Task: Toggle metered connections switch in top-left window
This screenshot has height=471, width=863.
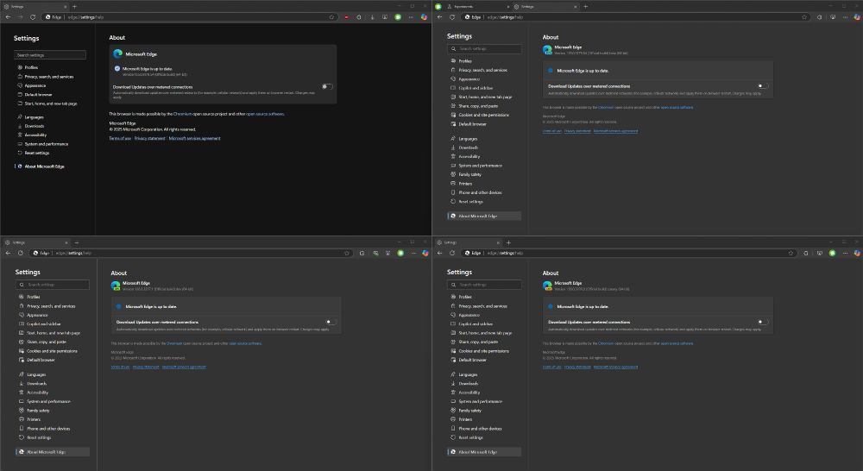Action: (x=327, y=86)
